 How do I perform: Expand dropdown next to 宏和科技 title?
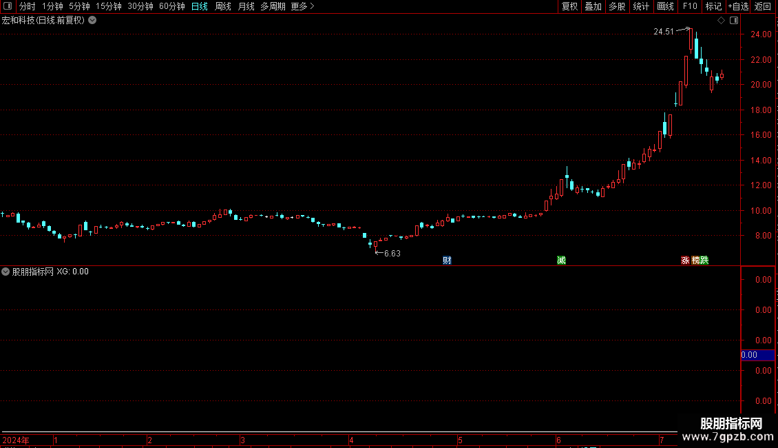[92, 21]
